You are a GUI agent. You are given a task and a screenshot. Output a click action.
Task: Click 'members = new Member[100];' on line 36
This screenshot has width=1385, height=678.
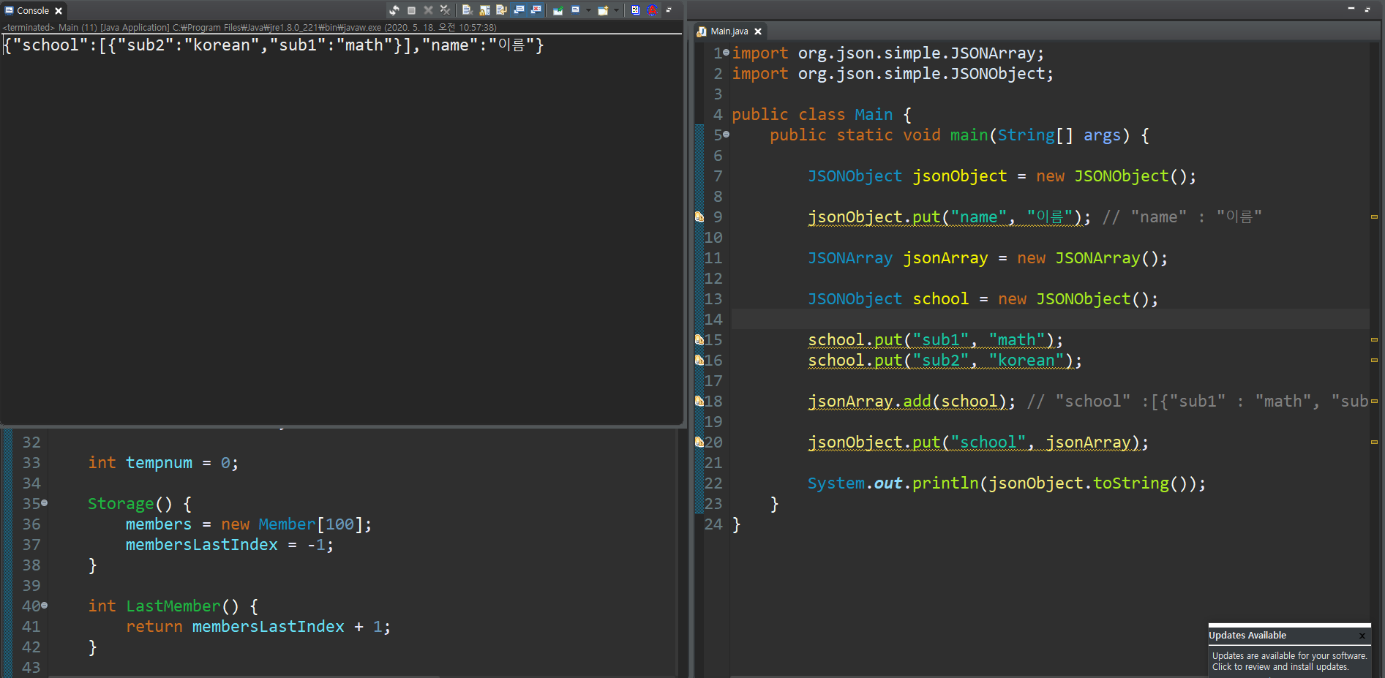[x=249, y=524]
